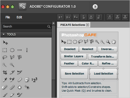Click the Hand tool in PSCAFE panel
This screenshot has width=130, height=98.
(114, 42)
